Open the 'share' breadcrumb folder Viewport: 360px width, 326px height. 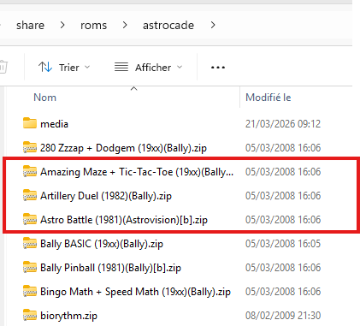(30, 26)
